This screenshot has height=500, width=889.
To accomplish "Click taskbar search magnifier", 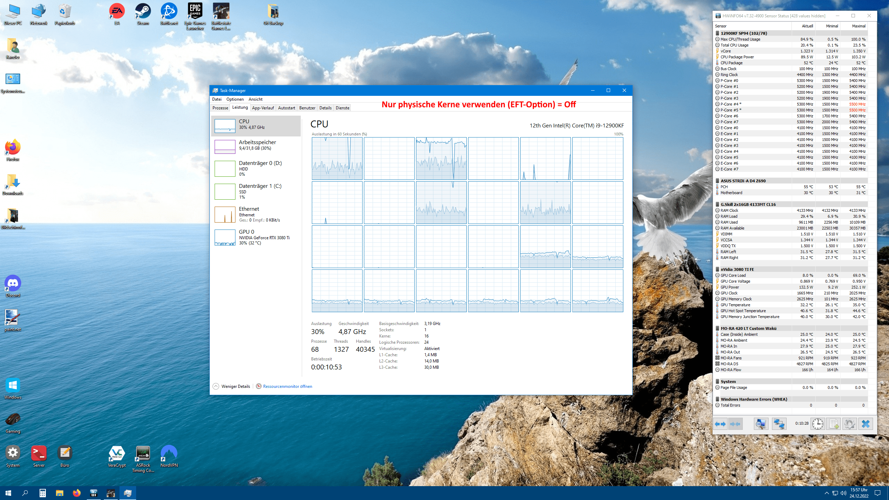I will point(25,493).
